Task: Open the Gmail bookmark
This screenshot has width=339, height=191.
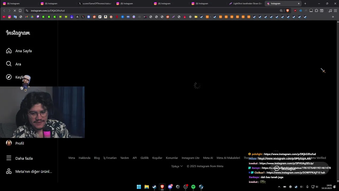Action: click(x=26, y=17)
